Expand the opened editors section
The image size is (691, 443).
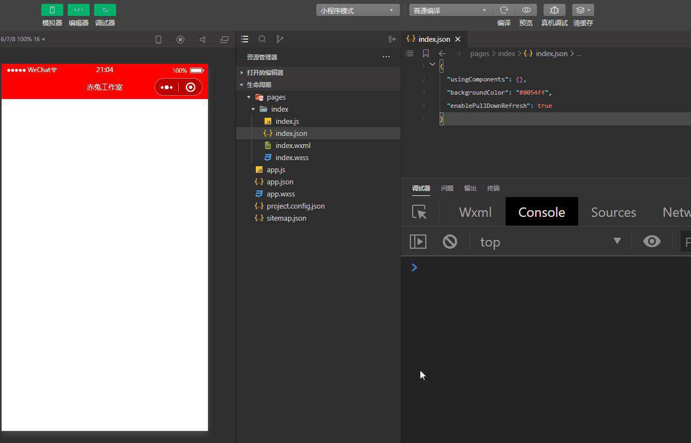(x=318, y=73)
